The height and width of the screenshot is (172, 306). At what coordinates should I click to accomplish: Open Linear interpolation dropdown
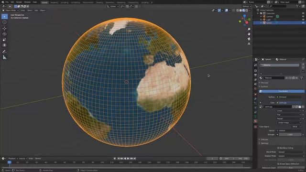[x=289, y=111]
